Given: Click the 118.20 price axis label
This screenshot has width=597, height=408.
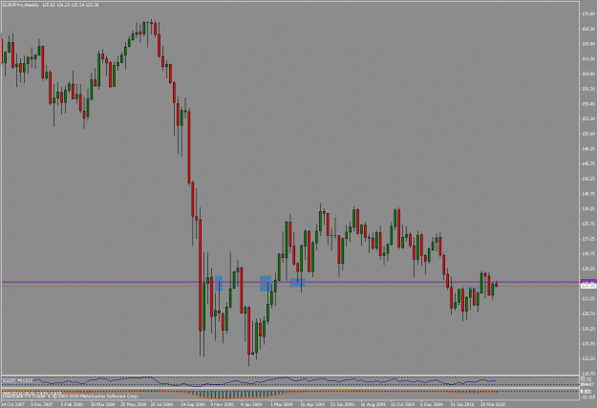Looking at the screenshot, I should (x=588, y=329).
